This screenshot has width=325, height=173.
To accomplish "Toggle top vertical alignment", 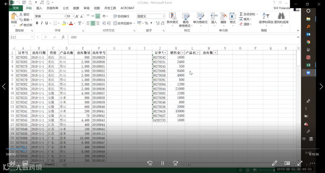I will pyautogui.click(x=88, y=16).
